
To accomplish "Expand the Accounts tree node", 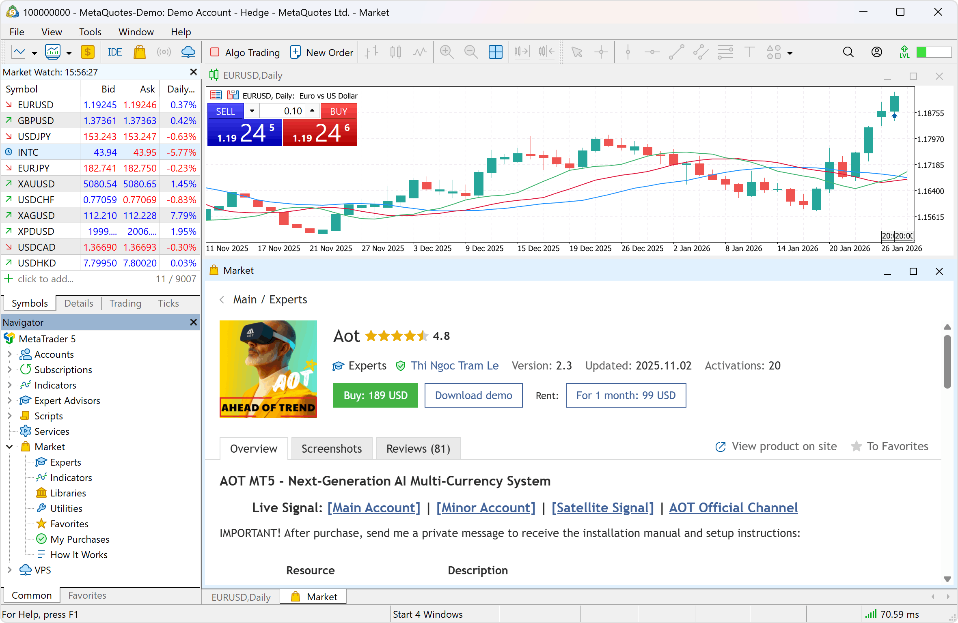I will click(x=9, y=354).
